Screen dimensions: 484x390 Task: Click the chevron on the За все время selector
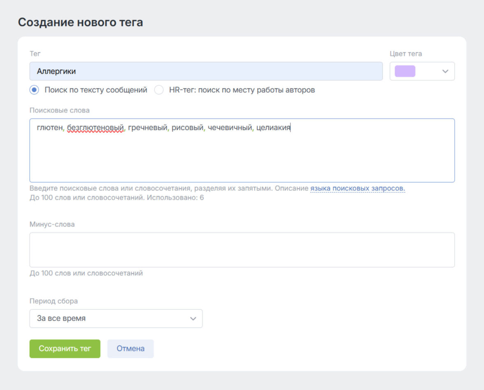tap(193, 318)
